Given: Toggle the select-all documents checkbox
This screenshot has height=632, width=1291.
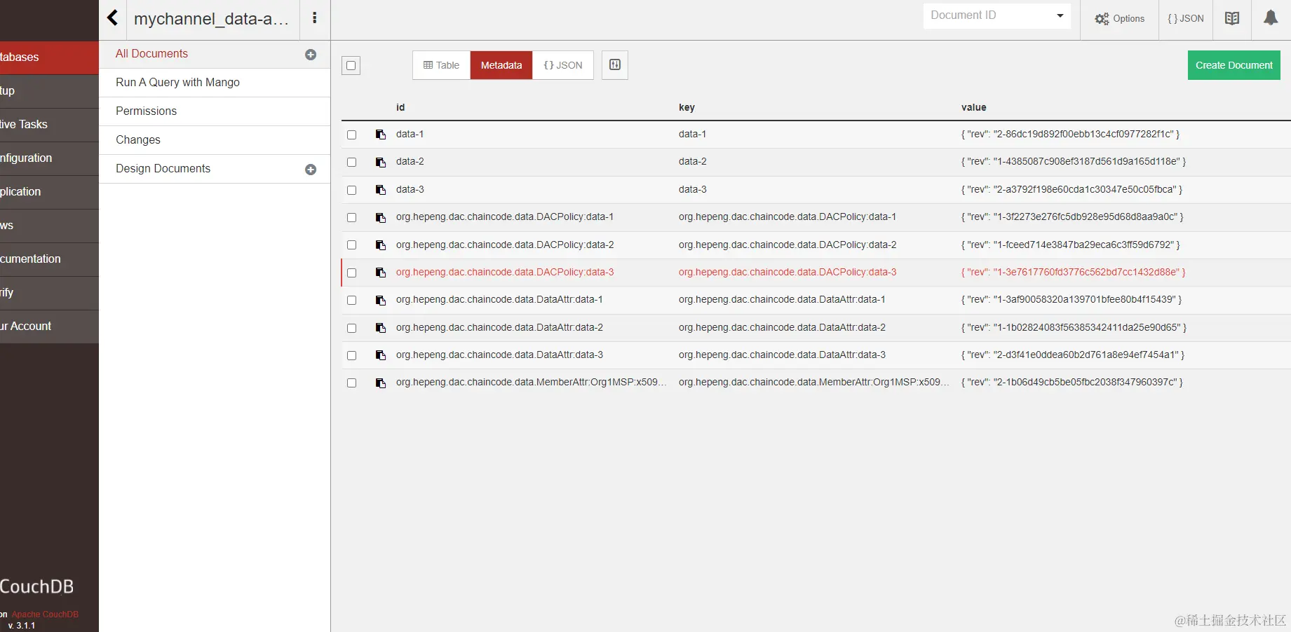Looking at the screenshot, I should [351, 66].
